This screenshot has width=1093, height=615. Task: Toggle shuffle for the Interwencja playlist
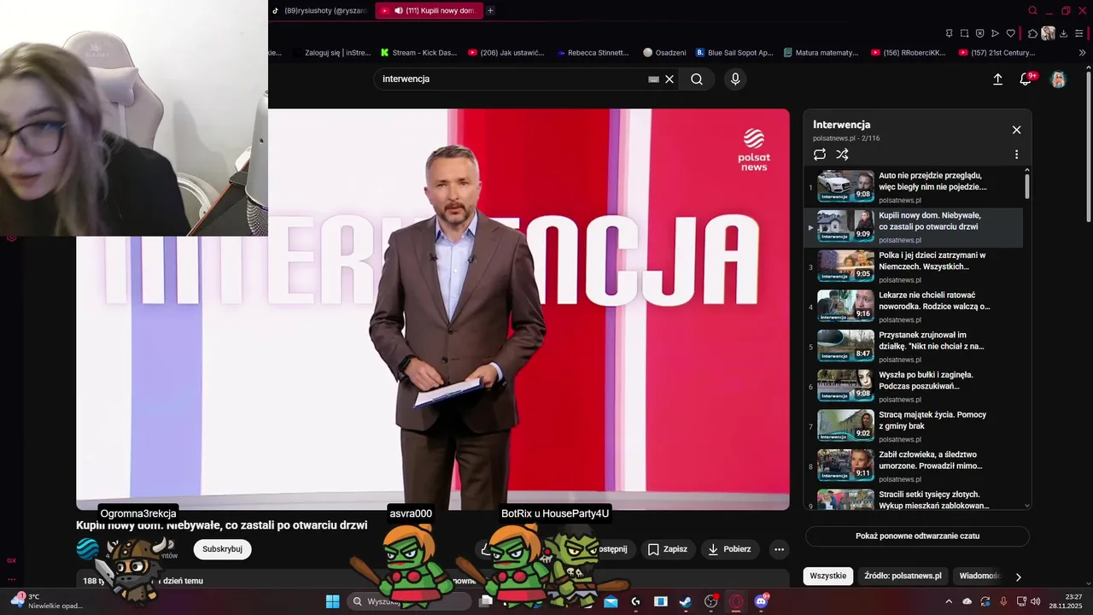[x=842, y=155]
